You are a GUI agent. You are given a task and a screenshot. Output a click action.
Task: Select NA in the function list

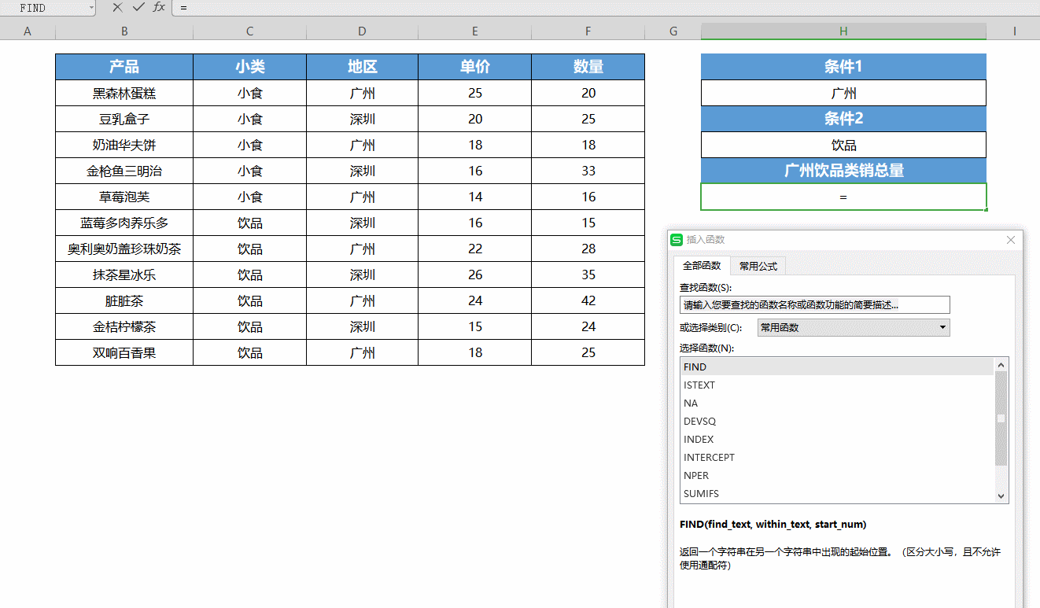[837, 403]
